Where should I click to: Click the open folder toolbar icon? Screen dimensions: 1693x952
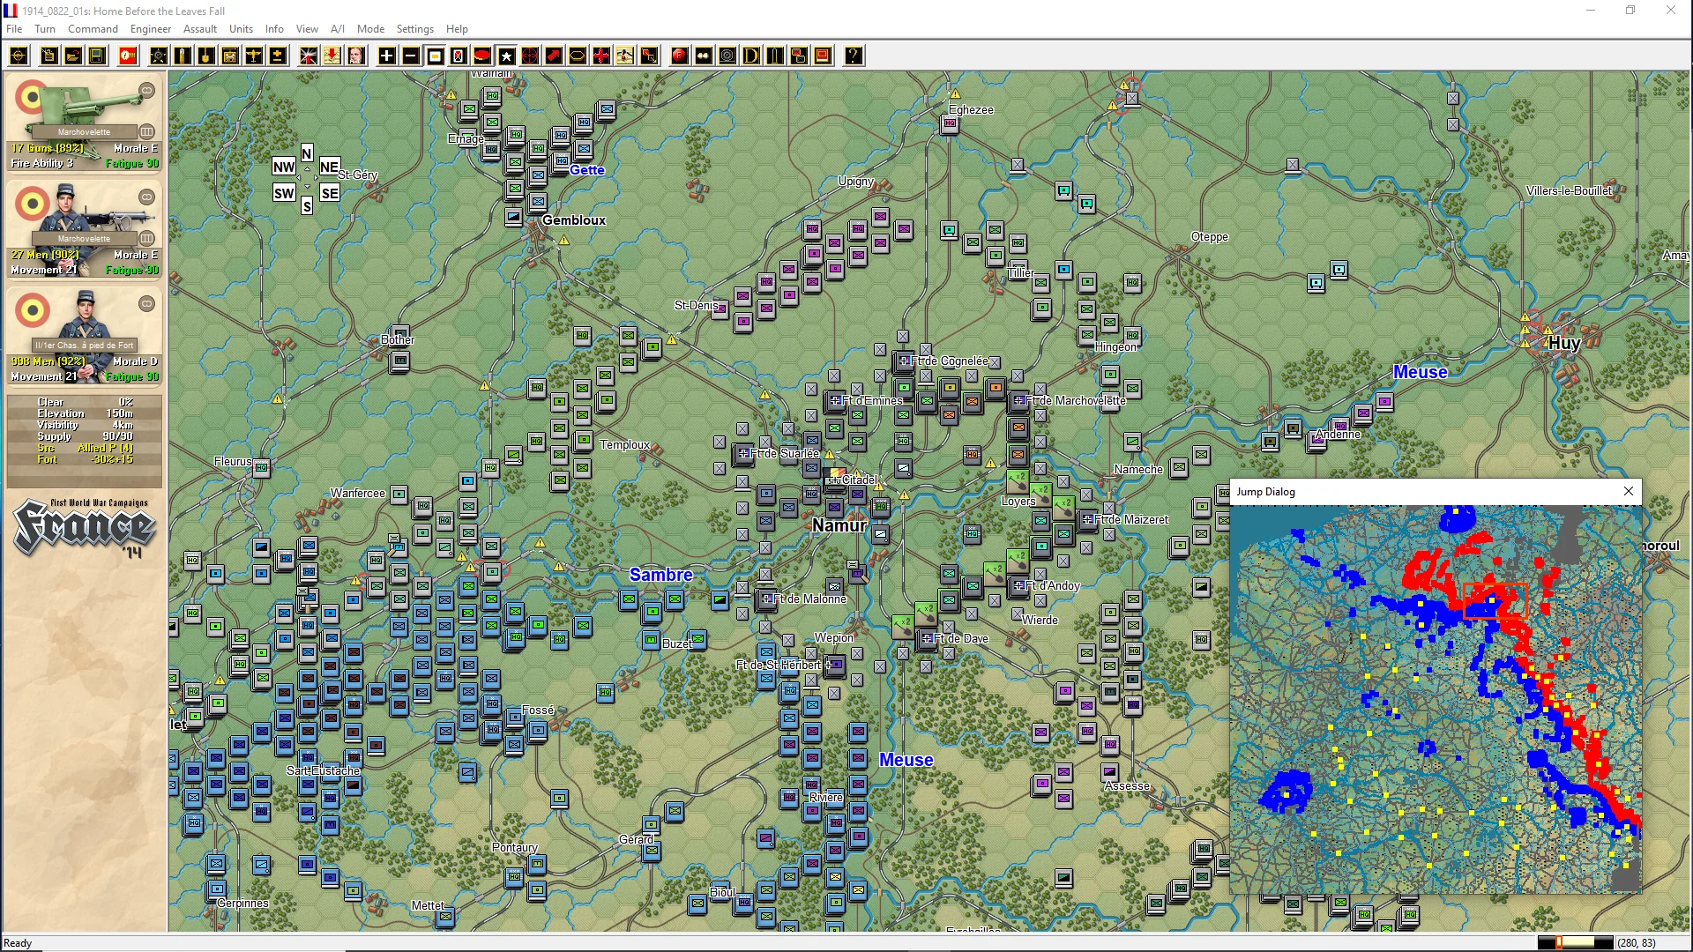click(73, 56)
